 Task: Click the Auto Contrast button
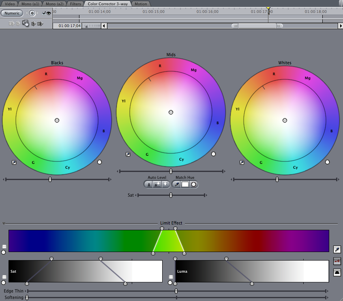[157, 184]
